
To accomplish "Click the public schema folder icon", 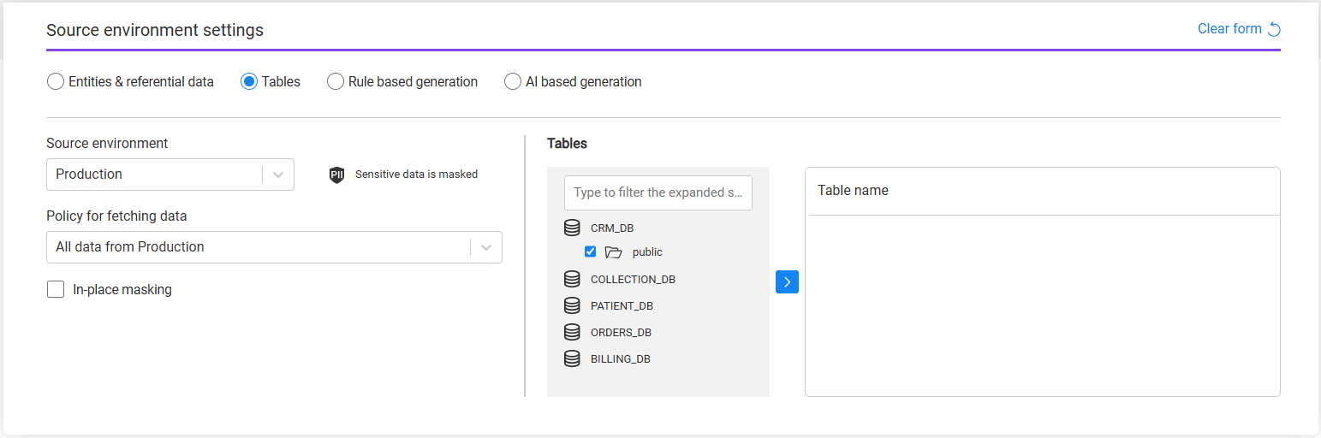I will click(613, 252).
